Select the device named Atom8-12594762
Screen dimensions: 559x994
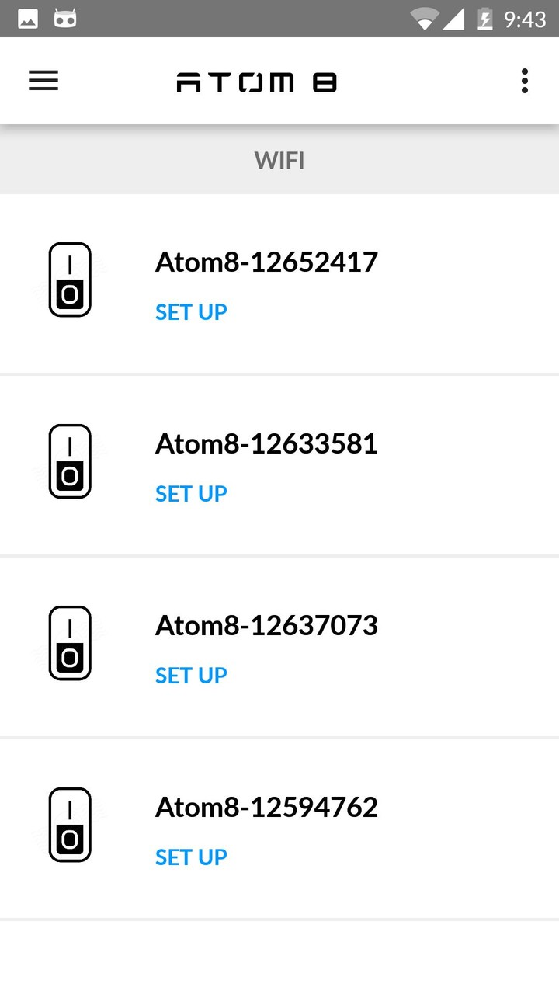coord(266,807)
